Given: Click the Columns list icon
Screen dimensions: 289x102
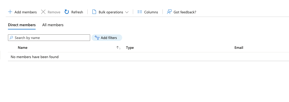Looking at the screenshot, I should tap(140, 12).
